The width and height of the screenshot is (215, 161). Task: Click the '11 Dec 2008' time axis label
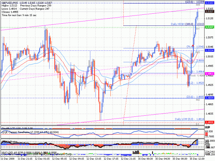coord(7,159)
